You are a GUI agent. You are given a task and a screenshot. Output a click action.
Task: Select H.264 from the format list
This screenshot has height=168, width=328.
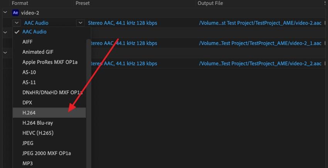pyautogui.click(x=49, y=113)
